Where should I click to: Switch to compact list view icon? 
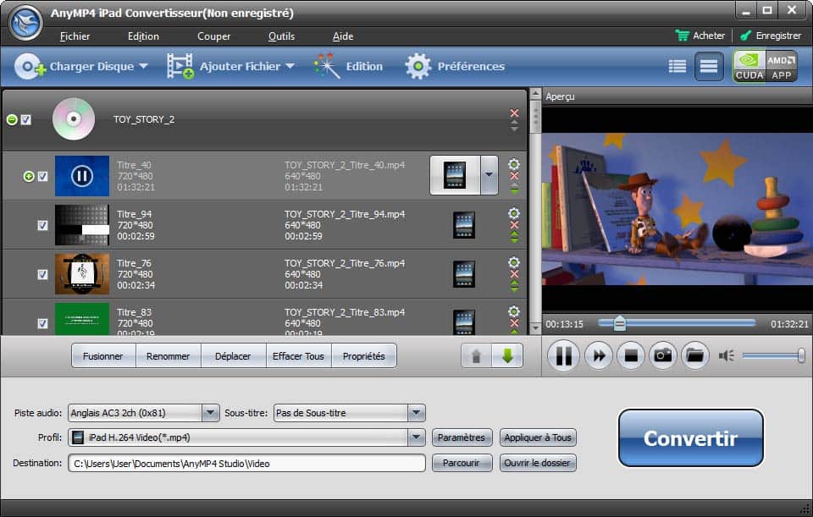click(x=677, y=66)
